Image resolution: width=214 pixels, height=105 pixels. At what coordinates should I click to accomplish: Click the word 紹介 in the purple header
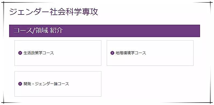pyautogui.click(x=56, y=30)
